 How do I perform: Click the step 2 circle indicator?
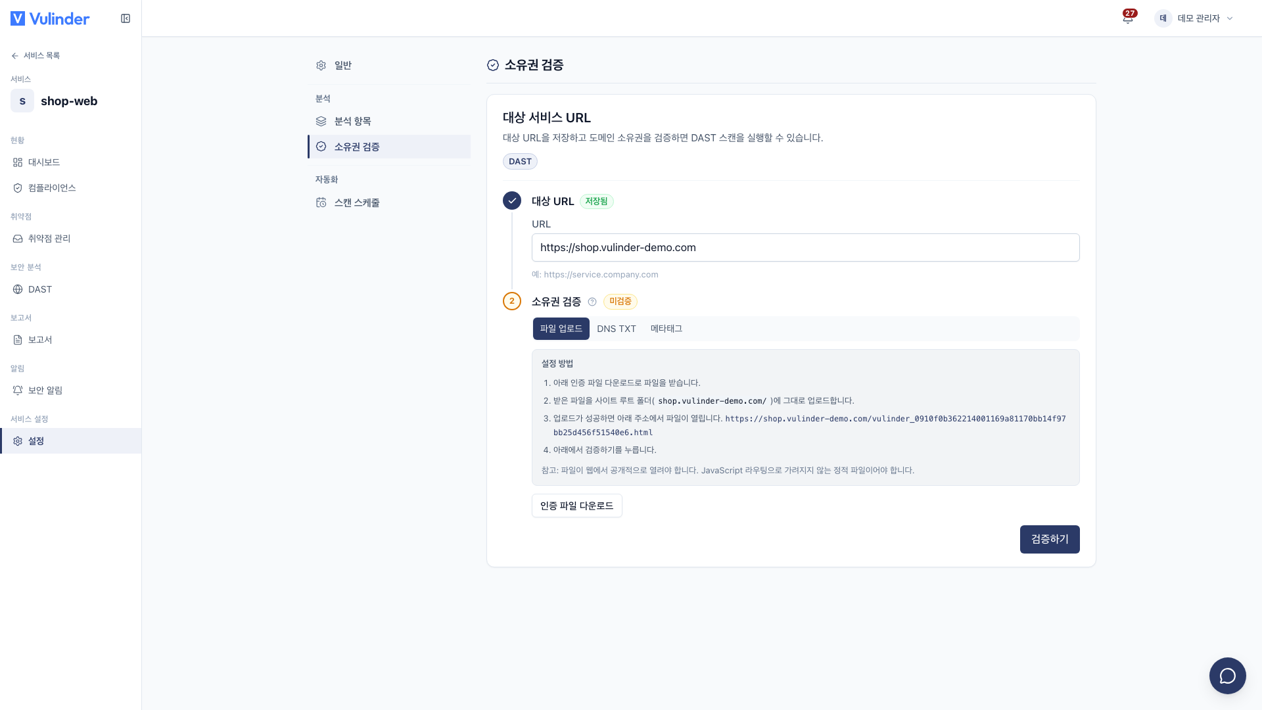click(x=512, y=301)
